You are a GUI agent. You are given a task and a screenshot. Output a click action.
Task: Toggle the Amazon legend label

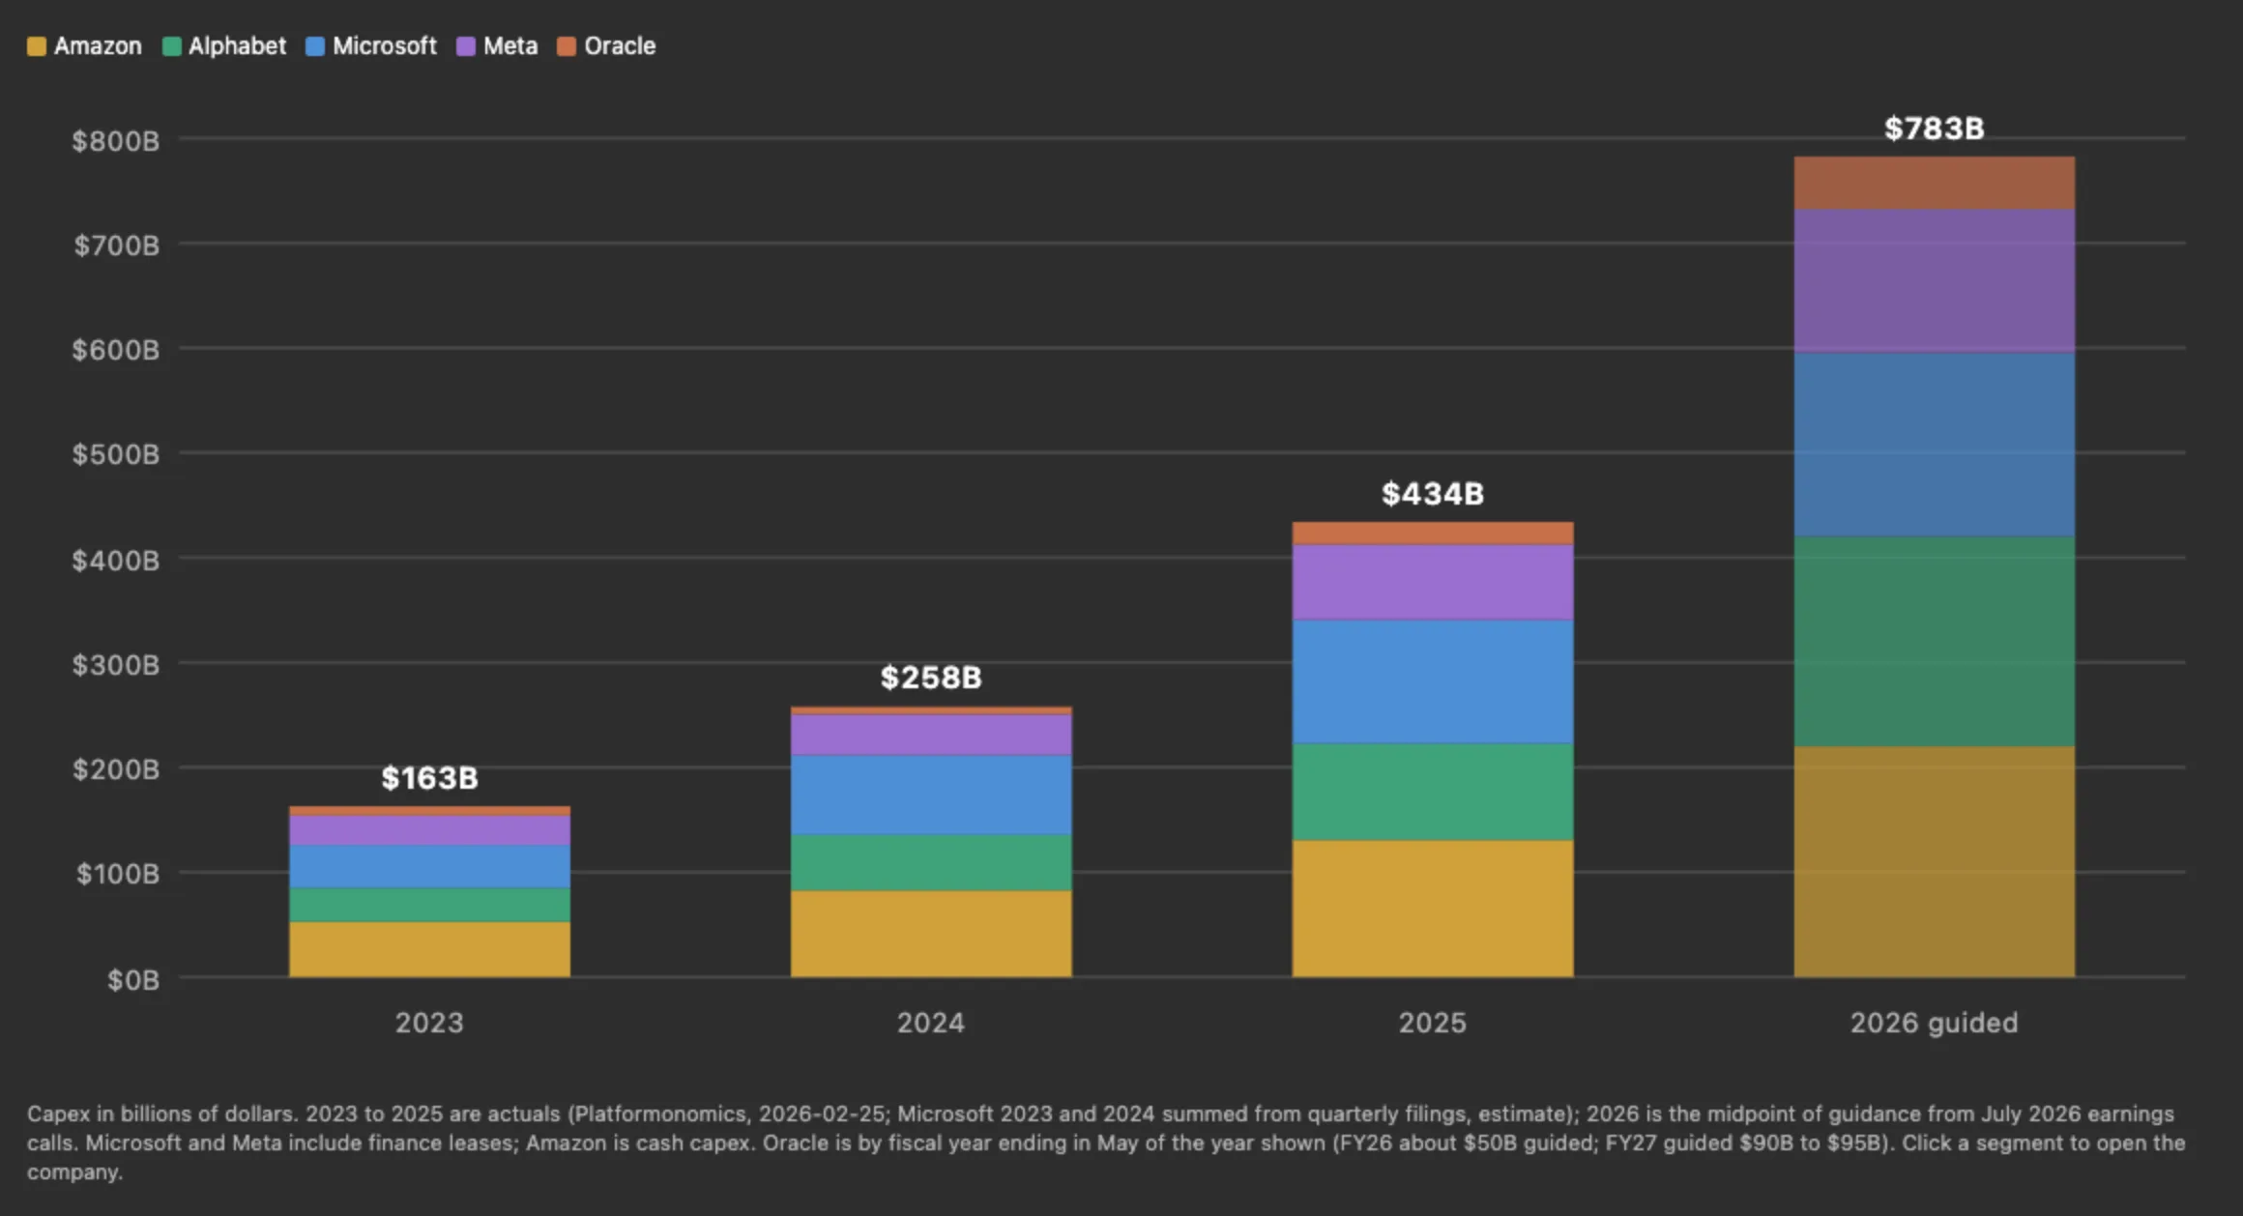(98, 46)
